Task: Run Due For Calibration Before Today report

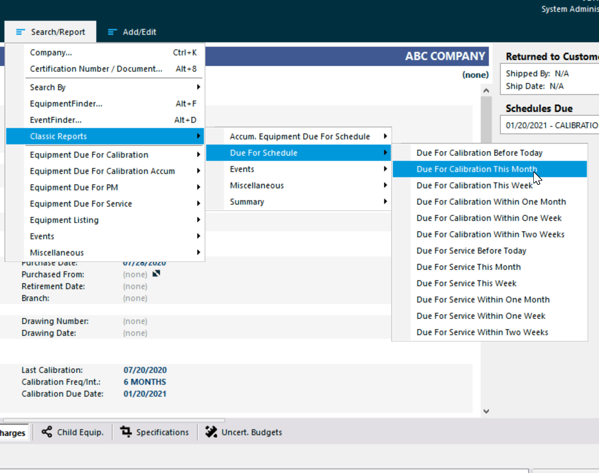Action: [x=490, y=153]
